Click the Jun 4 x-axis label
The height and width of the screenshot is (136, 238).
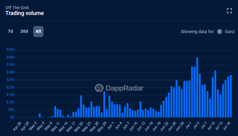coord(119,126)
